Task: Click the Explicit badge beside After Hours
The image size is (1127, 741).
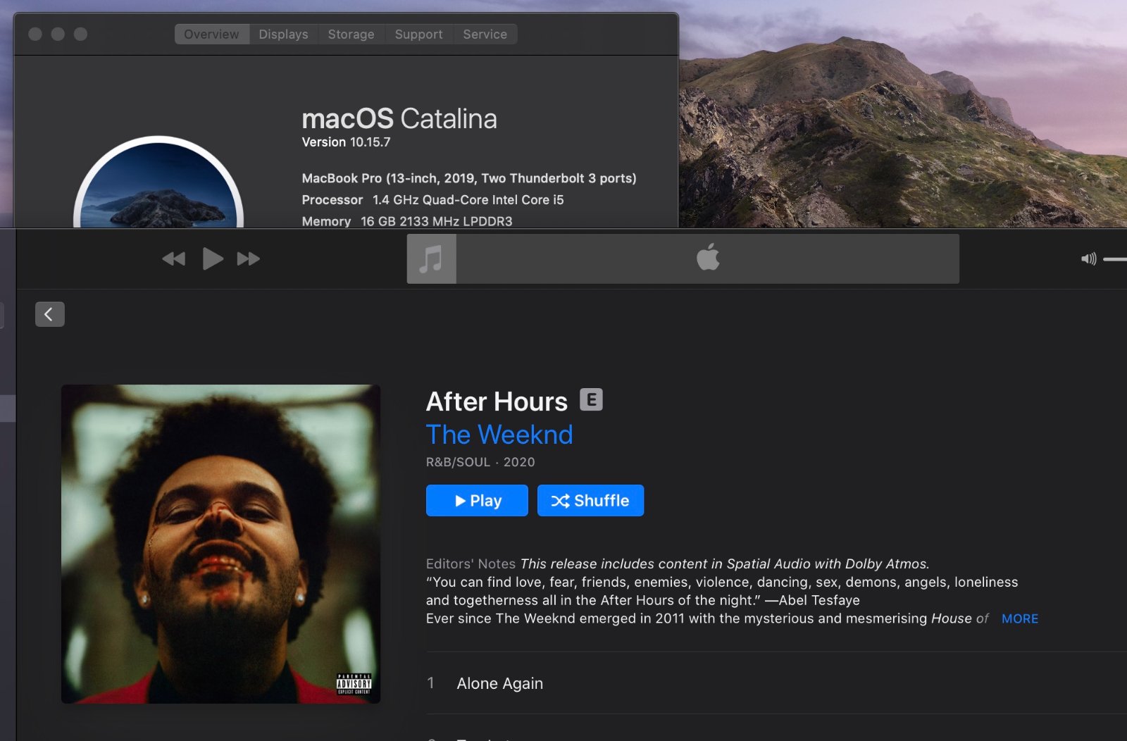Action: coord(591,400)
